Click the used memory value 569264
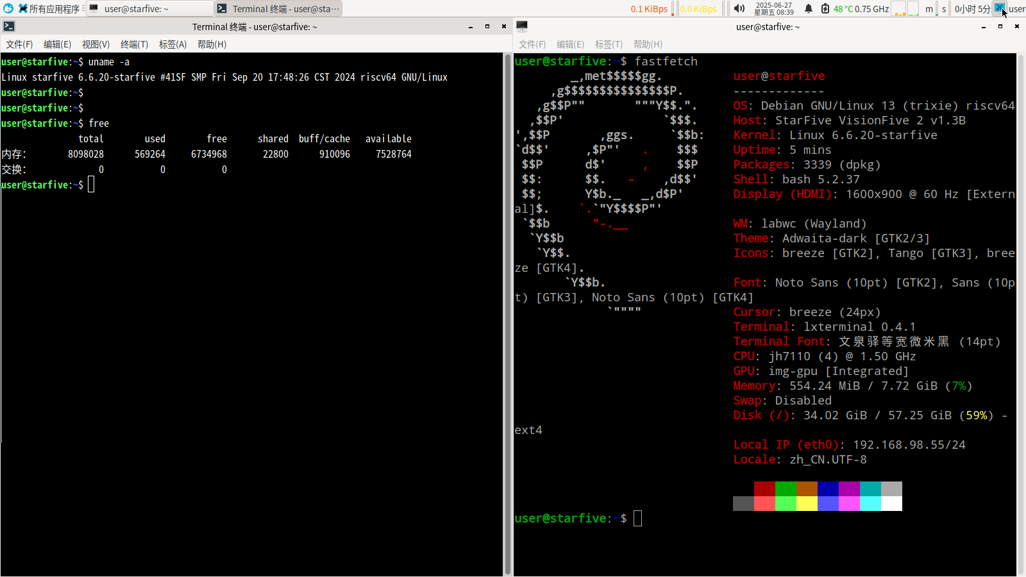The height and width of the screenshot is (577, 1026). point(150,155)
